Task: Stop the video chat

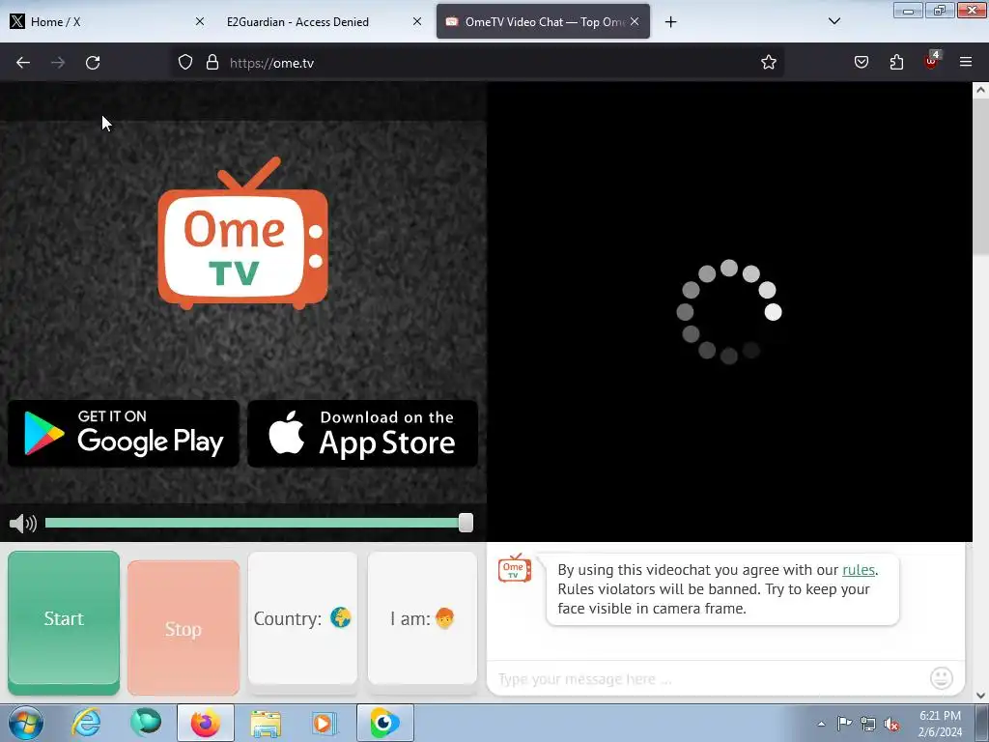Action: tap(183, 628)
